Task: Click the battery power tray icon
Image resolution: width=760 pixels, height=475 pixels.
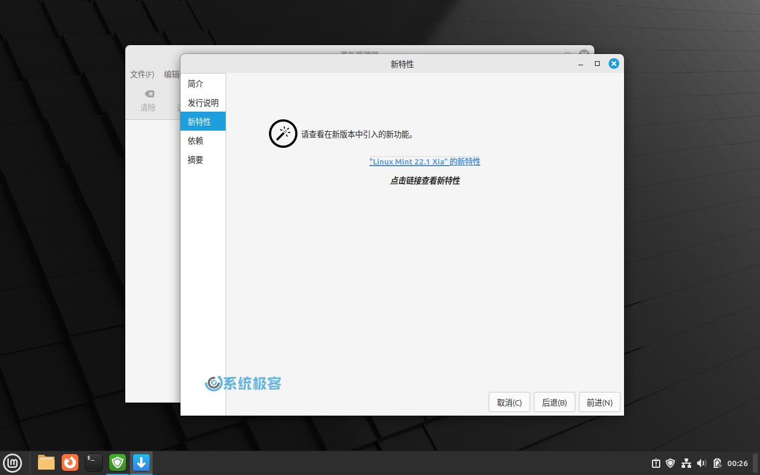Action: pyautogui.click(x=717, y=463)
